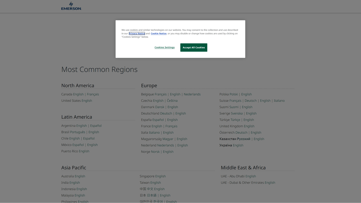Select Argentina Español
361x203 pixels.
pos(96,126)
